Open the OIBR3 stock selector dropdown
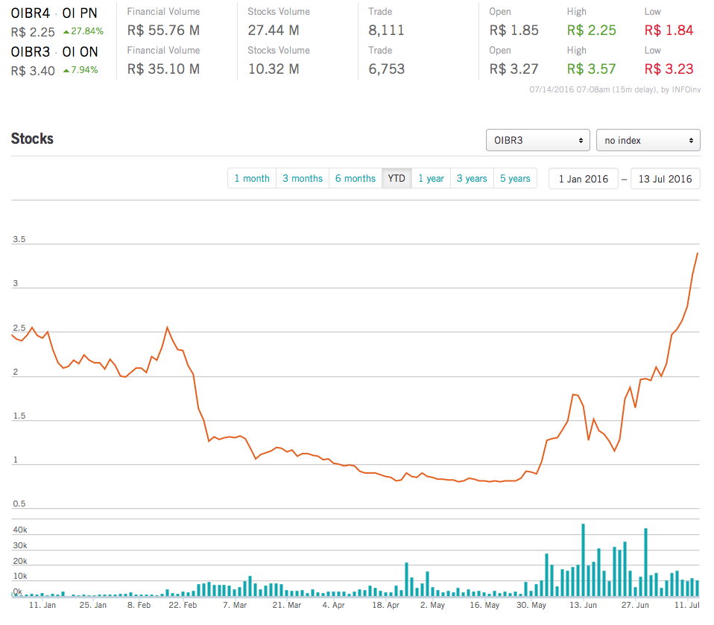Viewport: 714px width, 625px height. click(x=537, y=140)
